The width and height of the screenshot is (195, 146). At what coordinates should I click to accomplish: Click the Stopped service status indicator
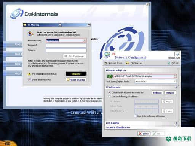pos(76,74)
